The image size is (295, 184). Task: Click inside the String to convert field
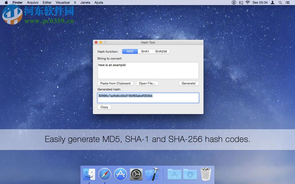point(148,71)
